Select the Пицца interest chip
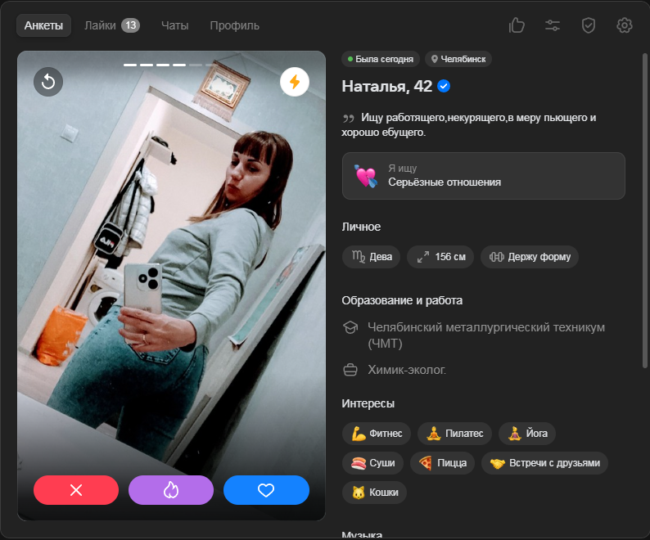The width and height of the screenshot is (650, 540). (x=442, y=463)
